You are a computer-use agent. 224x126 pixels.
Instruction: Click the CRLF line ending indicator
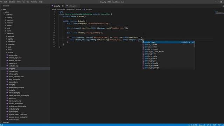pyautogui.click(x=214, y=125)
